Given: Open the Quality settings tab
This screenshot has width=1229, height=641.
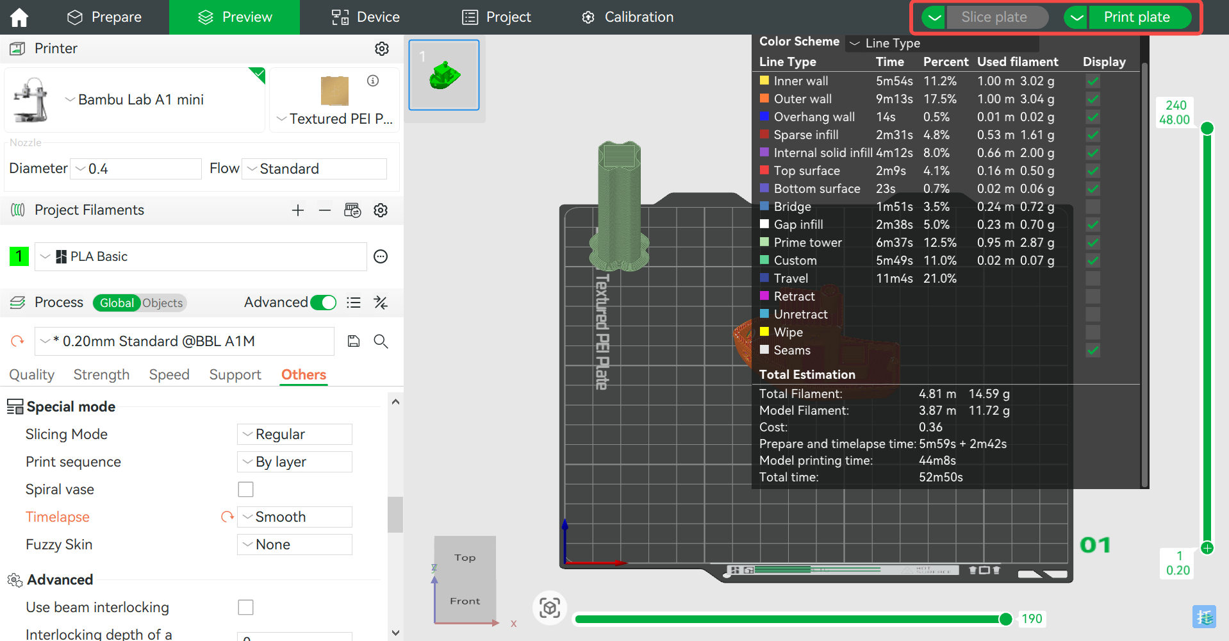Looking at the screenshot, I should (x=31, y=374).
